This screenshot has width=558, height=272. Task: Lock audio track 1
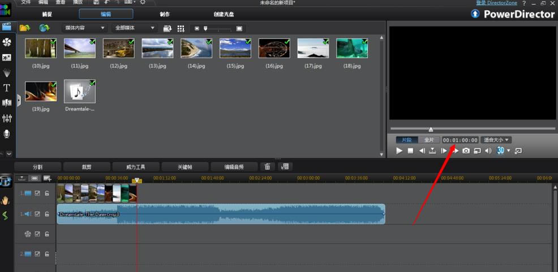tap(46, 214)
